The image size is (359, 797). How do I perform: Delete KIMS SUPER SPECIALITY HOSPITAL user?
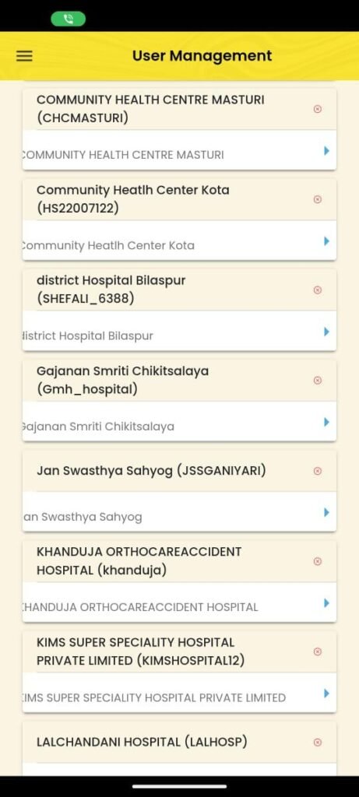click(x=317, y=651)
